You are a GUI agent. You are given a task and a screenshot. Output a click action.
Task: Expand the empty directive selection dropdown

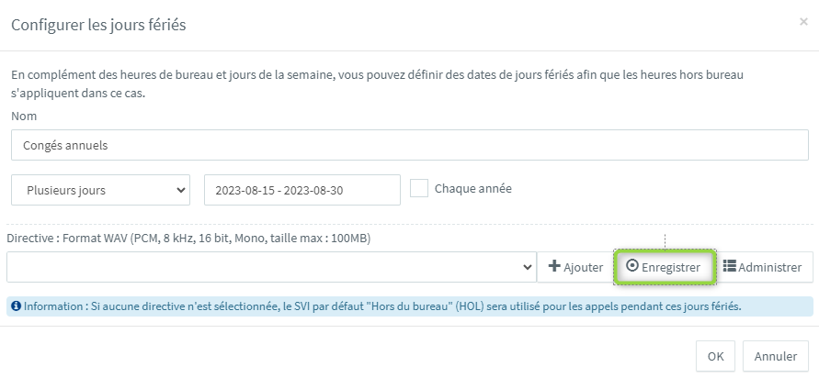point(271,267)
